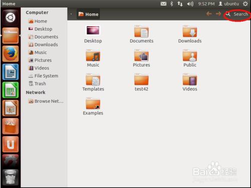This screenshot has height=188, width=251.
Task: Open System Settings dock icon
Action: click(11, 162)
